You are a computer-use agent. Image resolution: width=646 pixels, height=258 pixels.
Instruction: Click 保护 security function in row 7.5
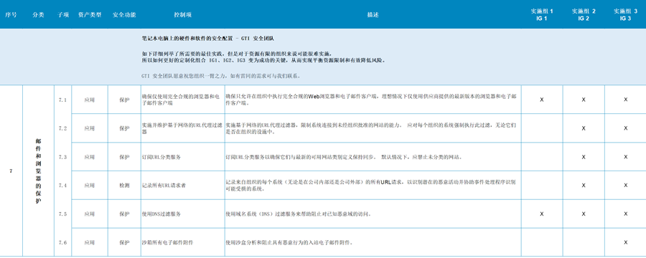[x=124, y=214]
